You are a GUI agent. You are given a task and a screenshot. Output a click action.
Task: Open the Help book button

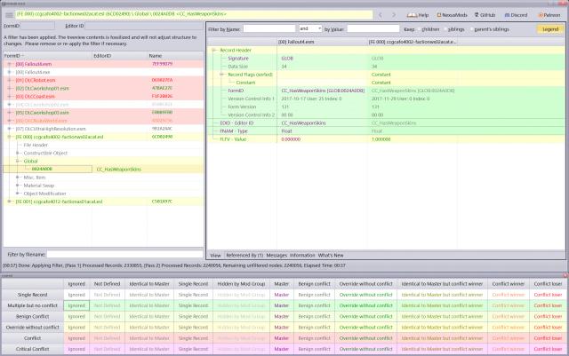418,15
